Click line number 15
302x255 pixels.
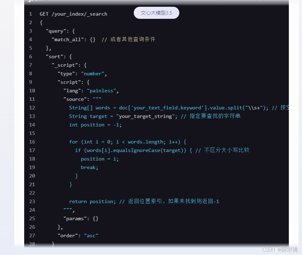[32, 133]
